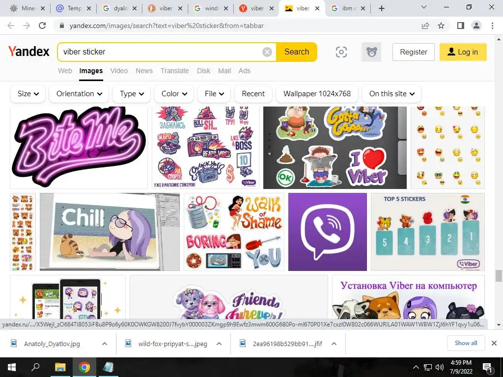Expand the File filter
Viewport: 503px width, 377px height.
214,94
